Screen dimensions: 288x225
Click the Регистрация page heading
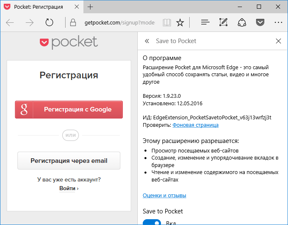click(69, 75)
